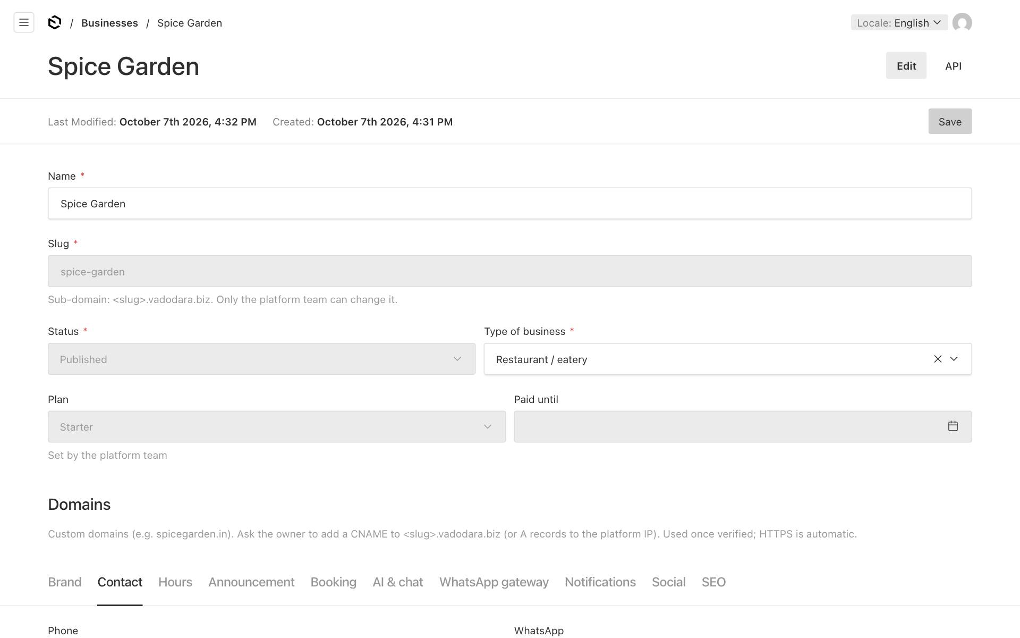This screenshot has width=1020, height=638.
Task: Click the Paid until date field
Action: click(x=743, y=426)
